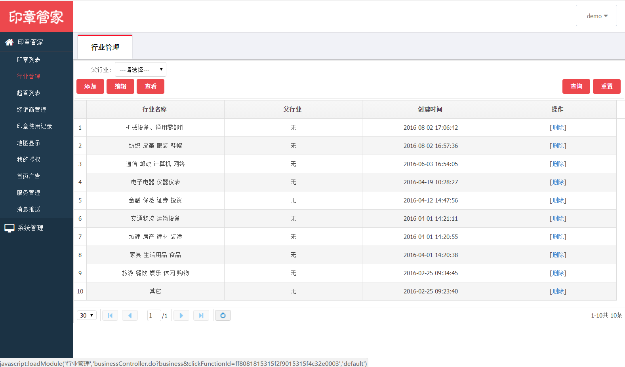Open 消息推送 menu item

tap(29, 209)
